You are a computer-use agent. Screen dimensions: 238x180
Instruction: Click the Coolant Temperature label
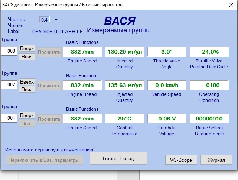[x=124, y=131]
